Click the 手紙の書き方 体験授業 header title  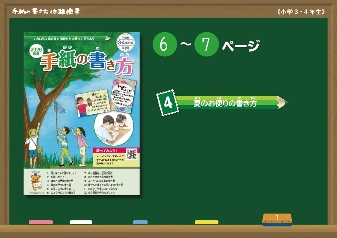click(x=46, y=11)
